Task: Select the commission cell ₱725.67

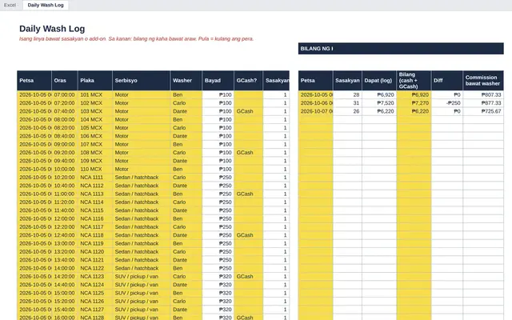Action: (x=483, y=111)
